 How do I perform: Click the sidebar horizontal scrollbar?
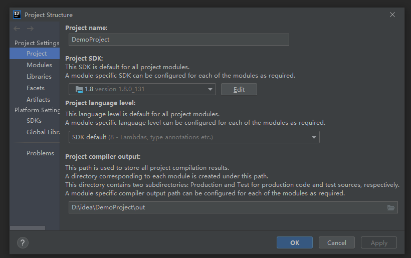click(x=27, y=228)
